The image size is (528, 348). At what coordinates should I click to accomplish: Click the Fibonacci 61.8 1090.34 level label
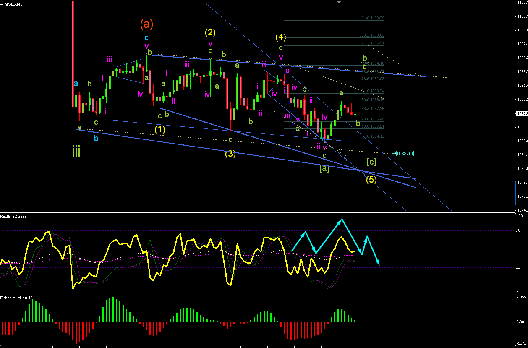tap(373, 91)
